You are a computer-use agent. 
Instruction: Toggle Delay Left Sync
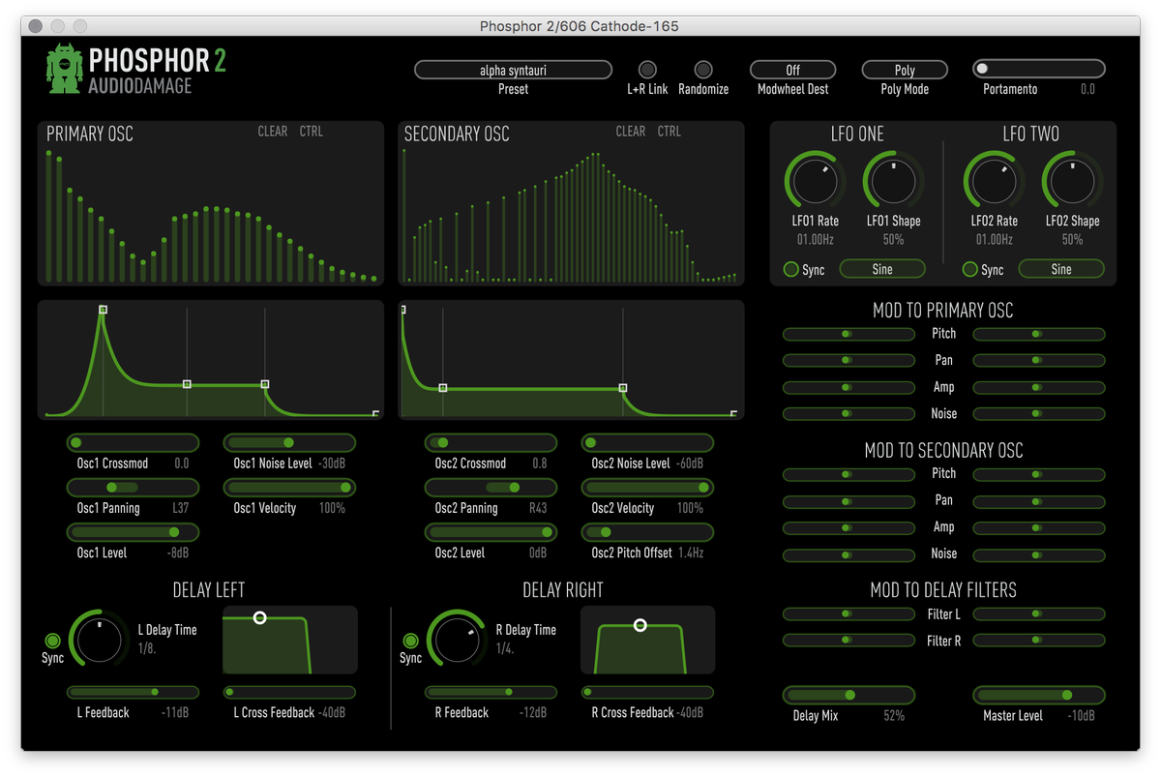[52, 641]
